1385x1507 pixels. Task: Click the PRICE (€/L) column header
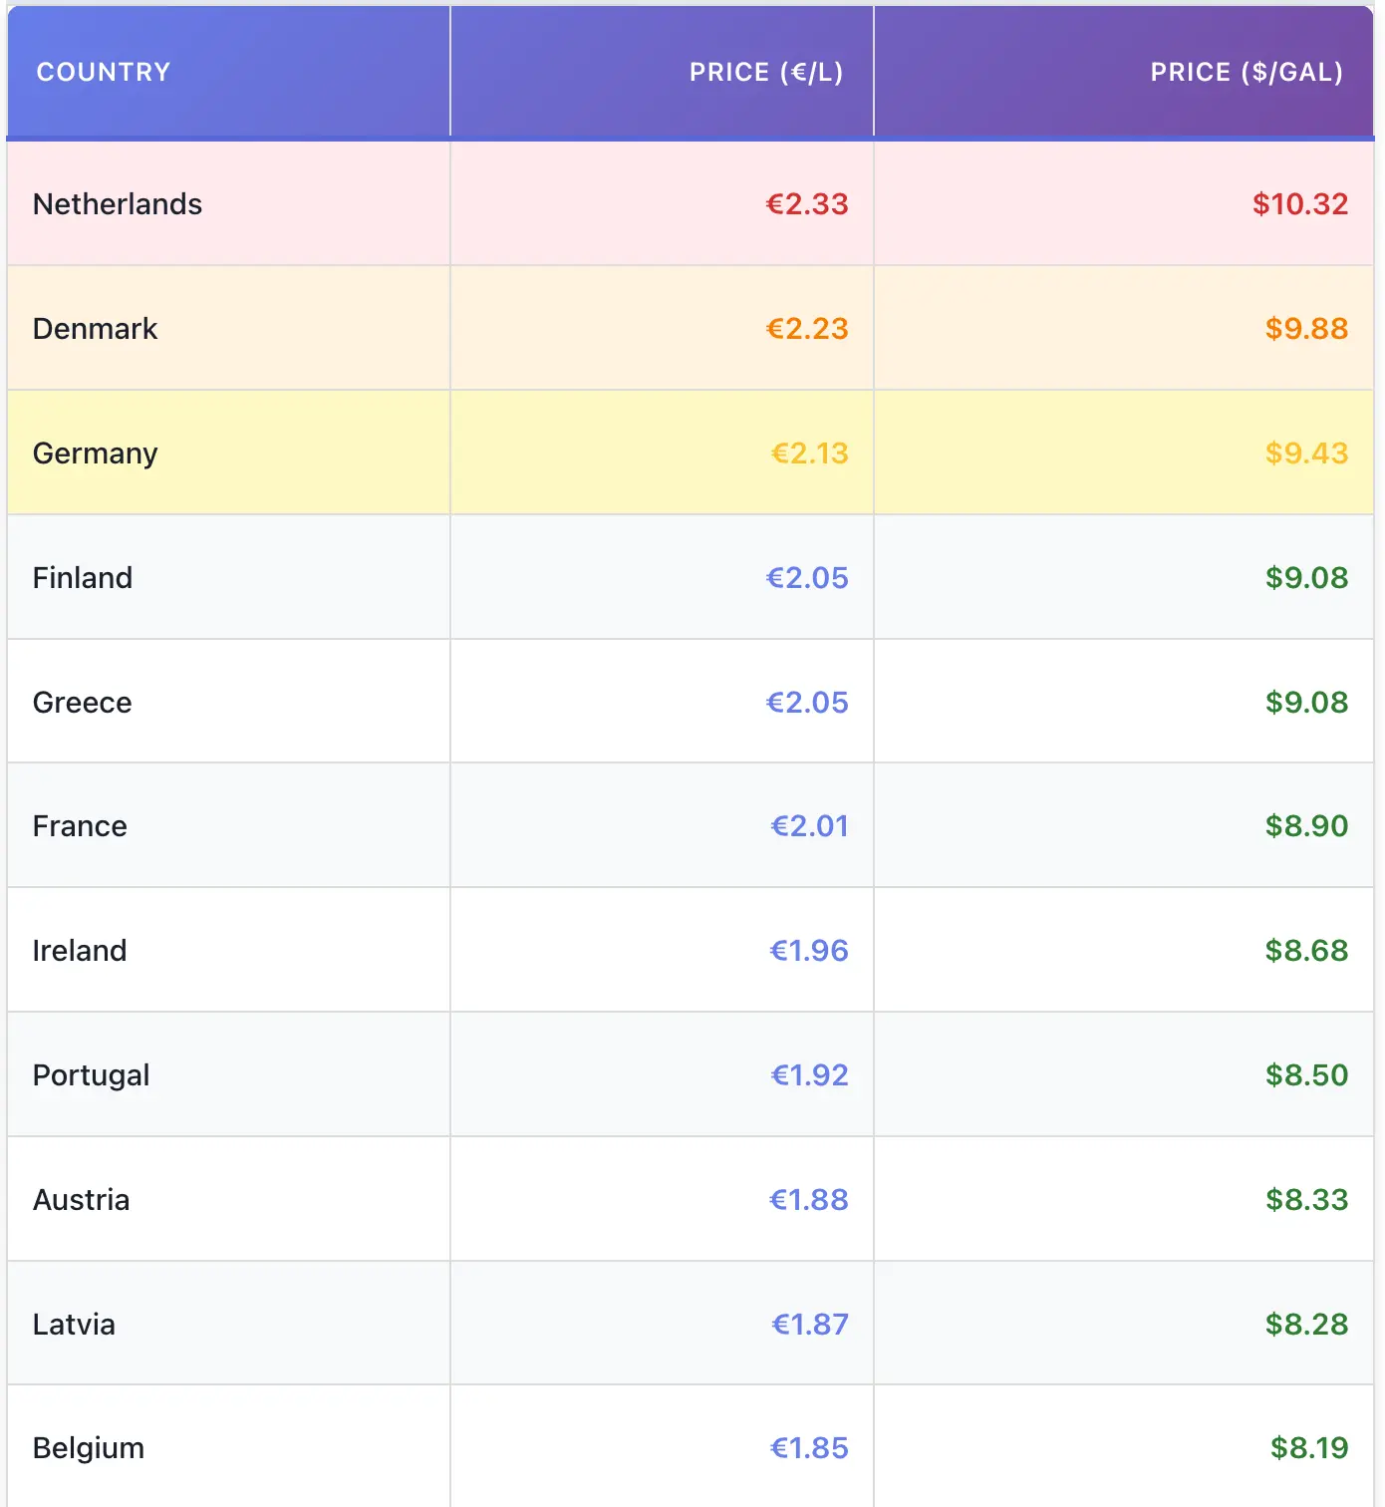click(765, 72)
